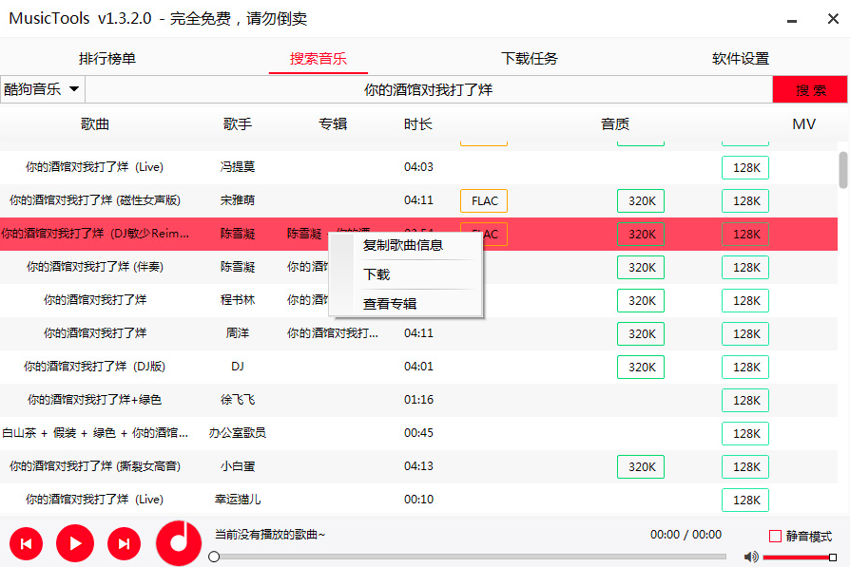Open the 下载任务 tab
The image size is (850, 567).
pos(530,59)
